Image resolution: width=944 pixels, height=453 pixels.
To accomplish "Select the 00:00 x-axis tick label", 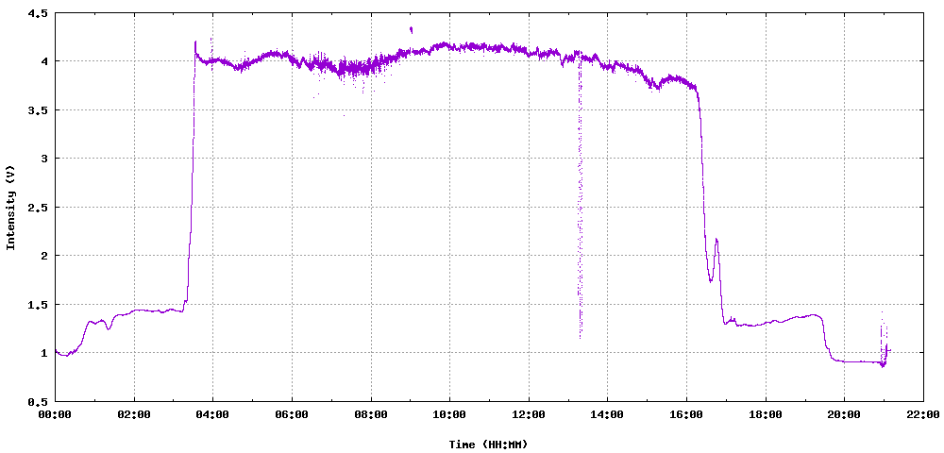I will pos(56,414).
